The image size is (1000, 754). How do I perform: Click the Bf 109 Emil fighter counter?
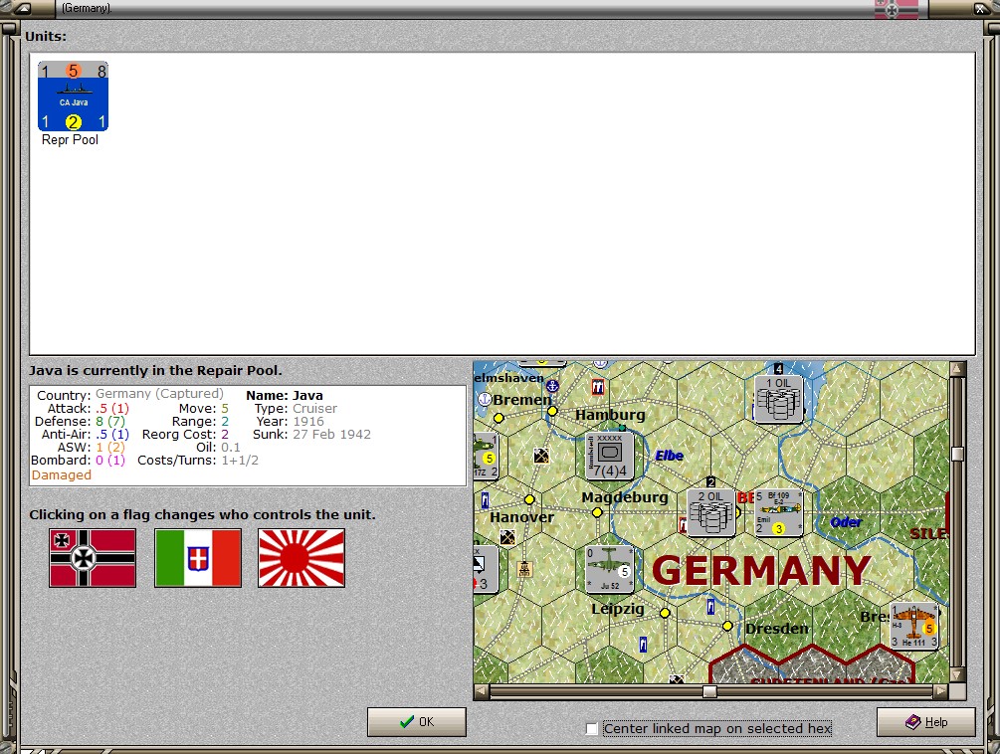[x=778, y=515]
